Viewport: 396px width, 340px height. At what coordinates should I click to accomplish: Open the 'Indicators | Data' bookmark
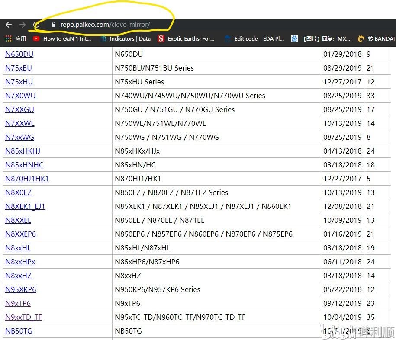click(x=126, y=38)
